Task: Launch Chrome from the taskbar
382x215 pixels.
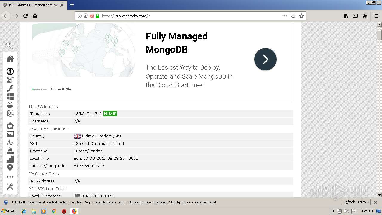Action: click(54, 211)
